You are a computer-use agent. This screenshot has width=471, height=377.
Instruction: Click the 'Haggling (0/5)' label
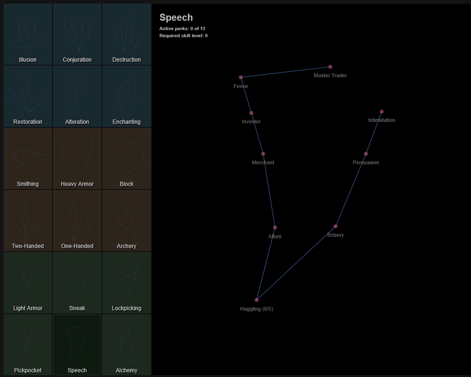click(x=256, y=309)
